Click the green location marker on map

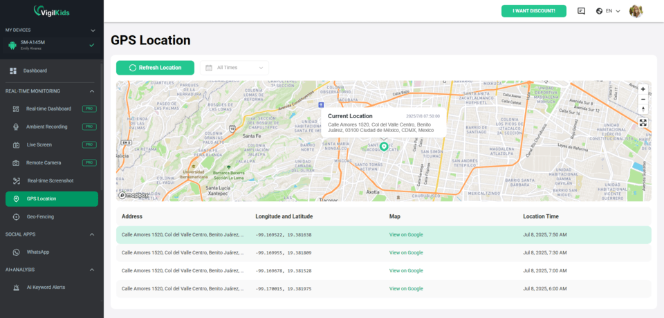coord(384,147)
